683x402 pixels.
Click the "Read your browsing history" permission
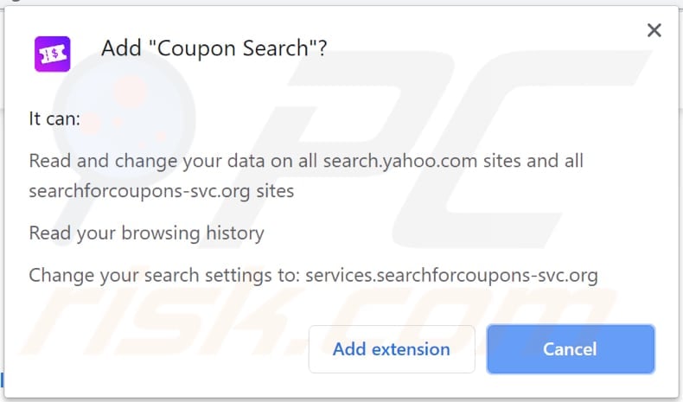pos(146,233)
